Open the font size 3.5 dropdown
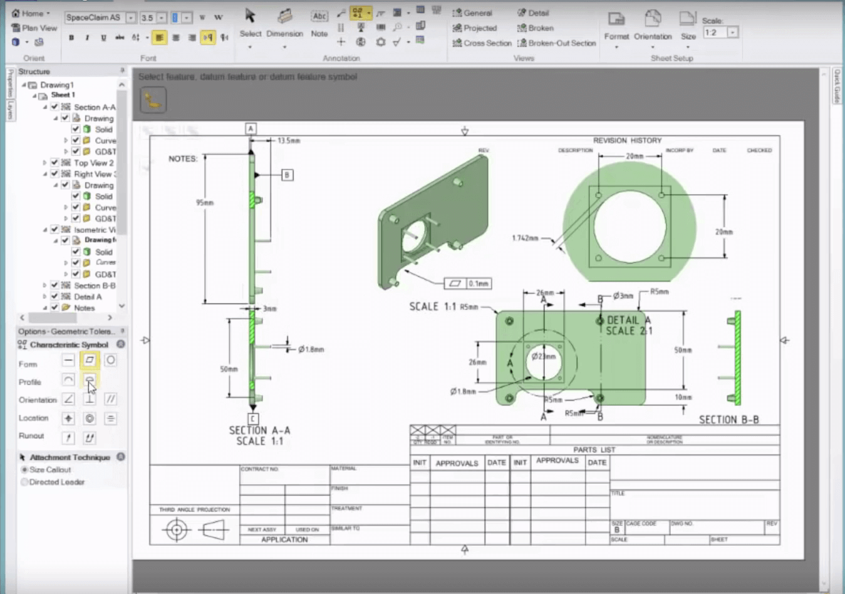The image size is (845, 594). (x=160, y=19)
